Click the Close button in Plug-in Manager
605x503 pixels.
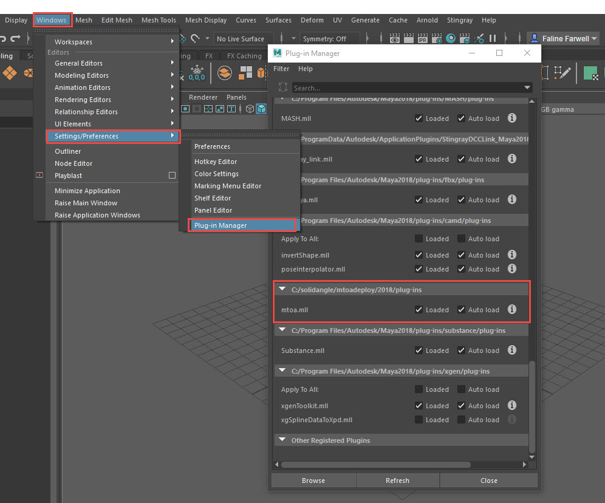(489, 481)
